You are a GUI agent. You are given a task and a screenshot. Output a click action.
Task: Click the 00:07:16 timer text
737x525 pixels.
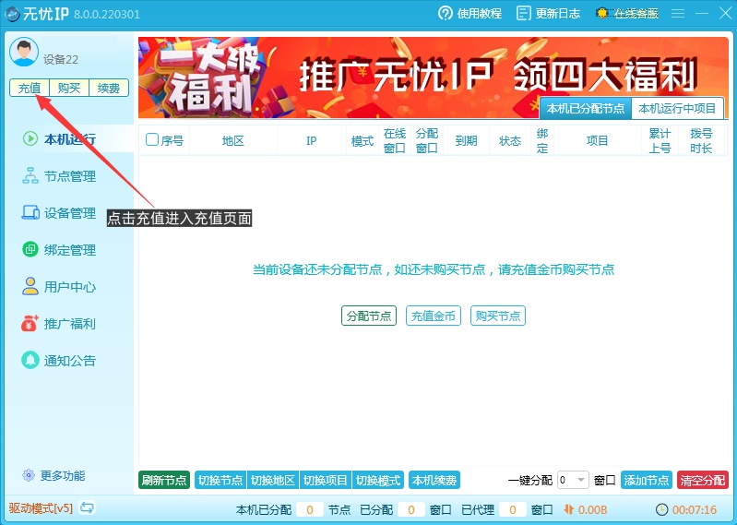[x=695, y=509]
